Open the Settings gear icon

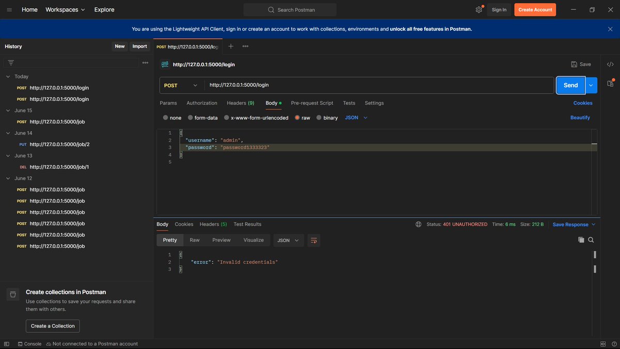(x=479, y=10)
